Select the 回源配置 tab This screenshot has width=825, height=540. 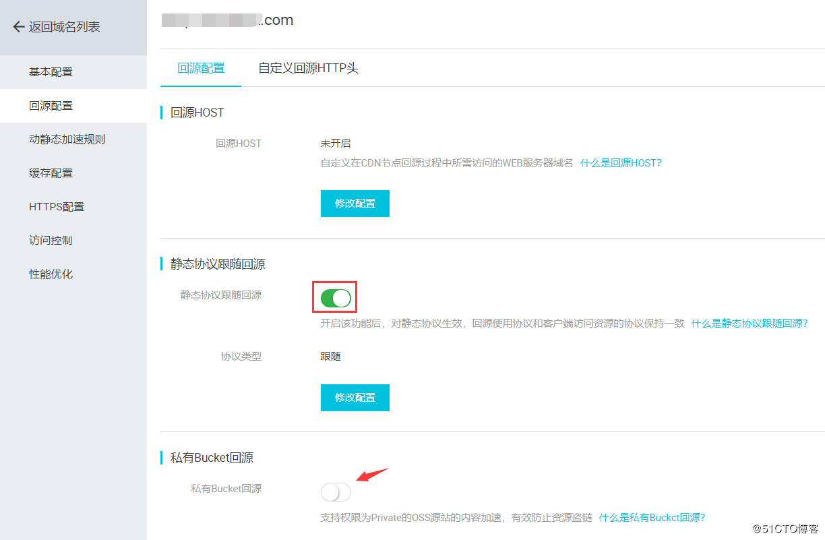[200, 68]
